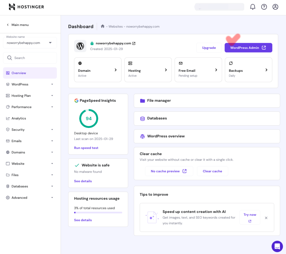Click the search magnifier icon
The image size is (286, 254).
click(x=9, y=58)
